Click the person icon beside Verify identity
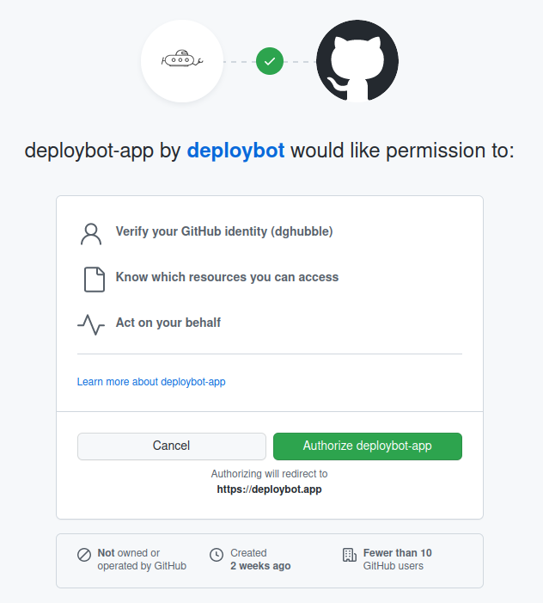 [x=91, y=234]
